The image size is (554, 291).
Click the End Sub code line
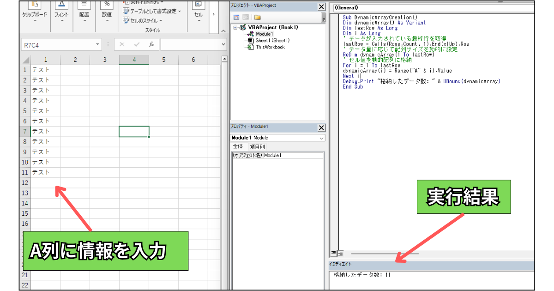tap(353, 87)
